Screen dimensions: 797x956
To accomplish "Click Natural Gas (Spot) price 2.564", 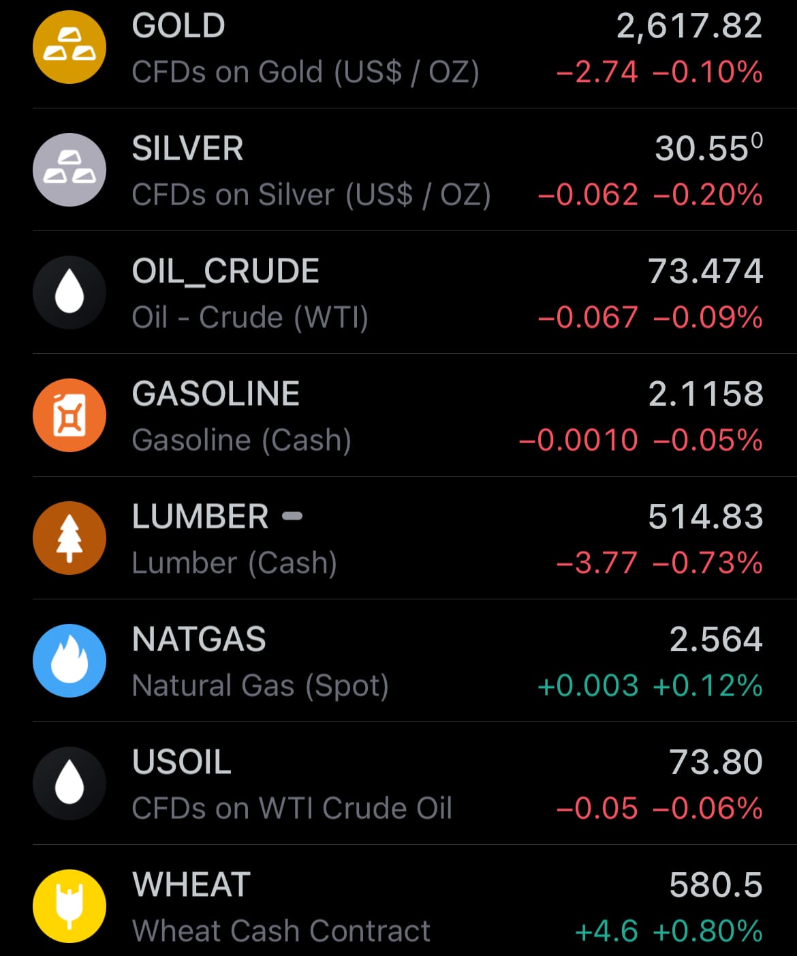I will pos(716,640).
